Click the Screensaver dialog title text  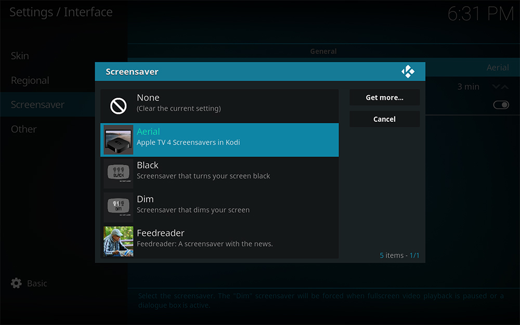(132, 72)
